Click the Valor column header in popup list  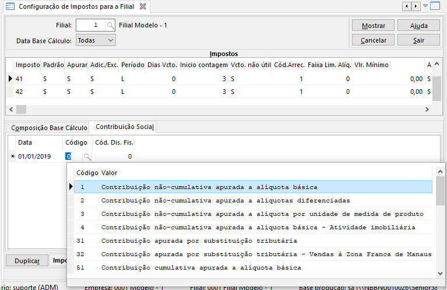pos(265,173)
